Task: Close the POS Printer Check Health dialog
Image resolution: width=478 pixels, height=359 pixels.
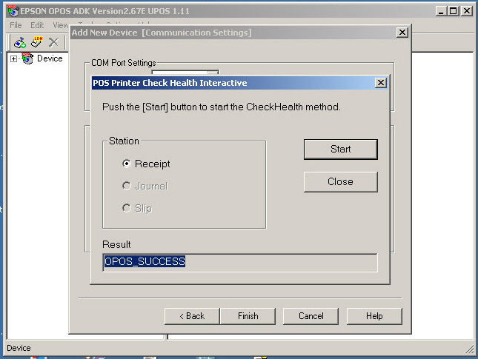Action: tap(381, 82)
